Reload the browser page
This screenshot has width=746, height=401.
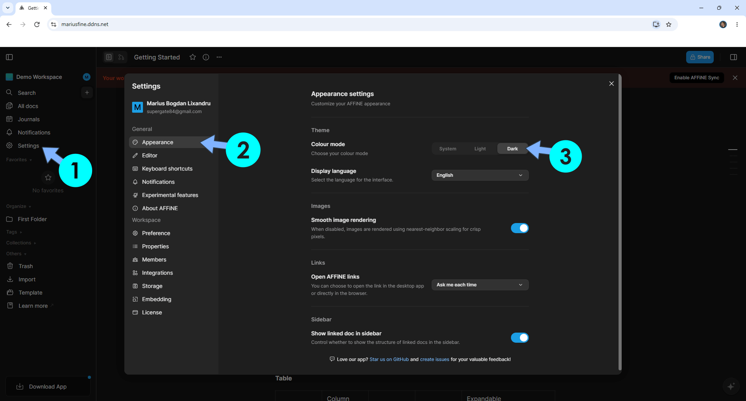pyautogui.click(x=37, y=24)
